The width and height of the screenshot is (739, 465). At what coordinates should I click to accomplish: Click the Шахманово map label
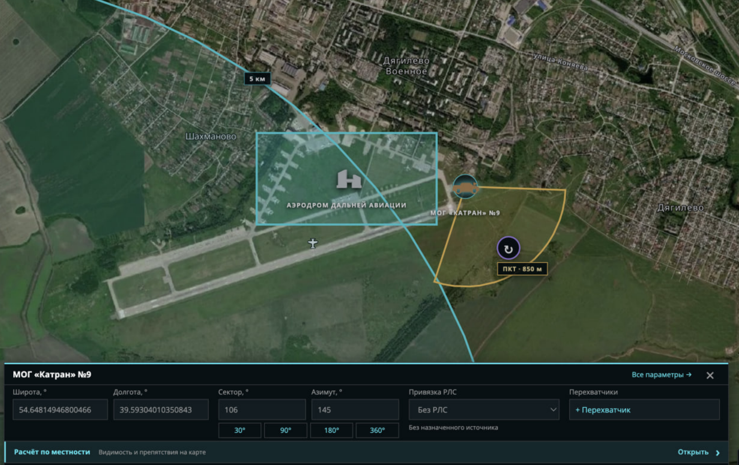click(x=211, y=136)
